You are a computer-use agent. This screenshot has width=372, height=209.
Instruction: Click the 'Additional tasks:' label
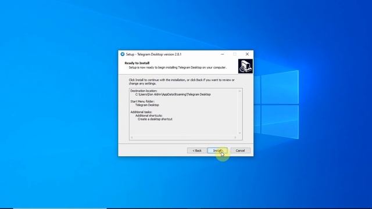[141, 112]
